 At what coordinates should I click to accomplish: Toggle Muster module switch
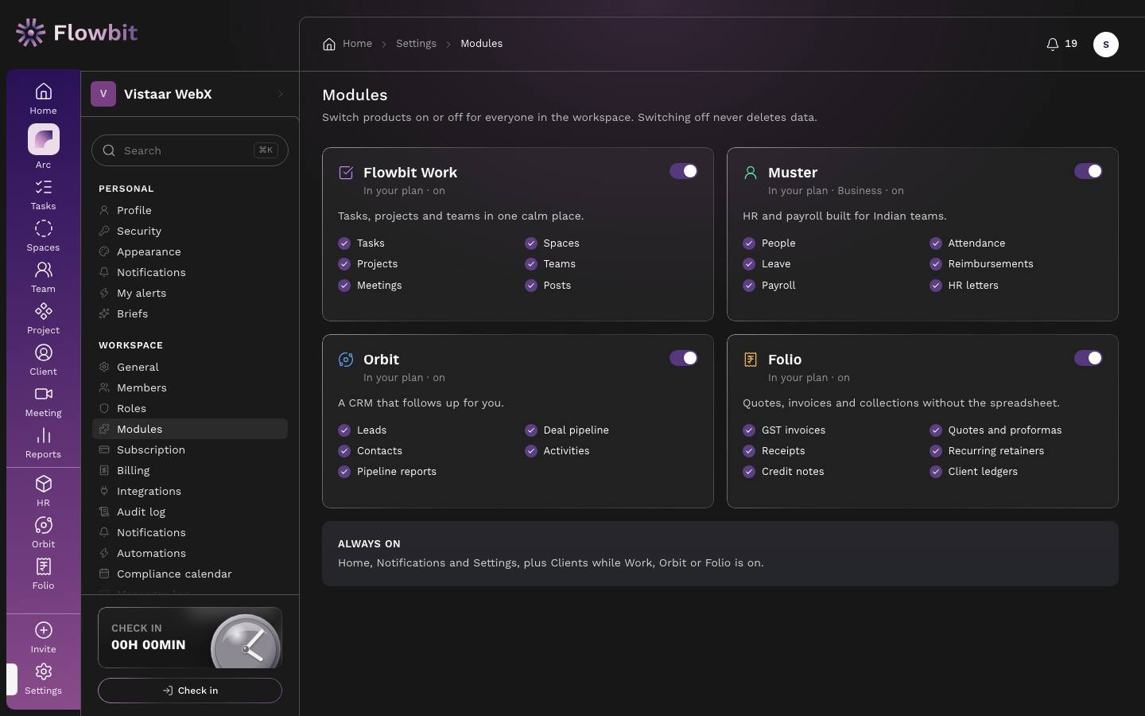click(1089, 171)
